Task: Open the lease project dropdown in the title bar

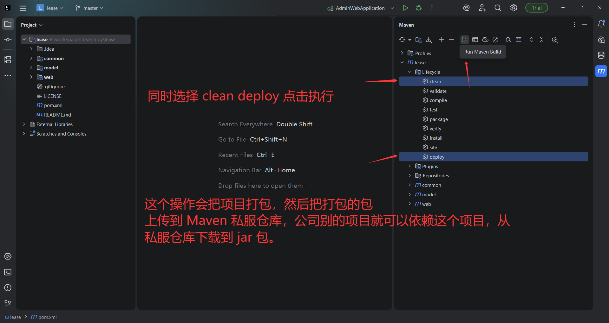Action: tap(50, 8)
